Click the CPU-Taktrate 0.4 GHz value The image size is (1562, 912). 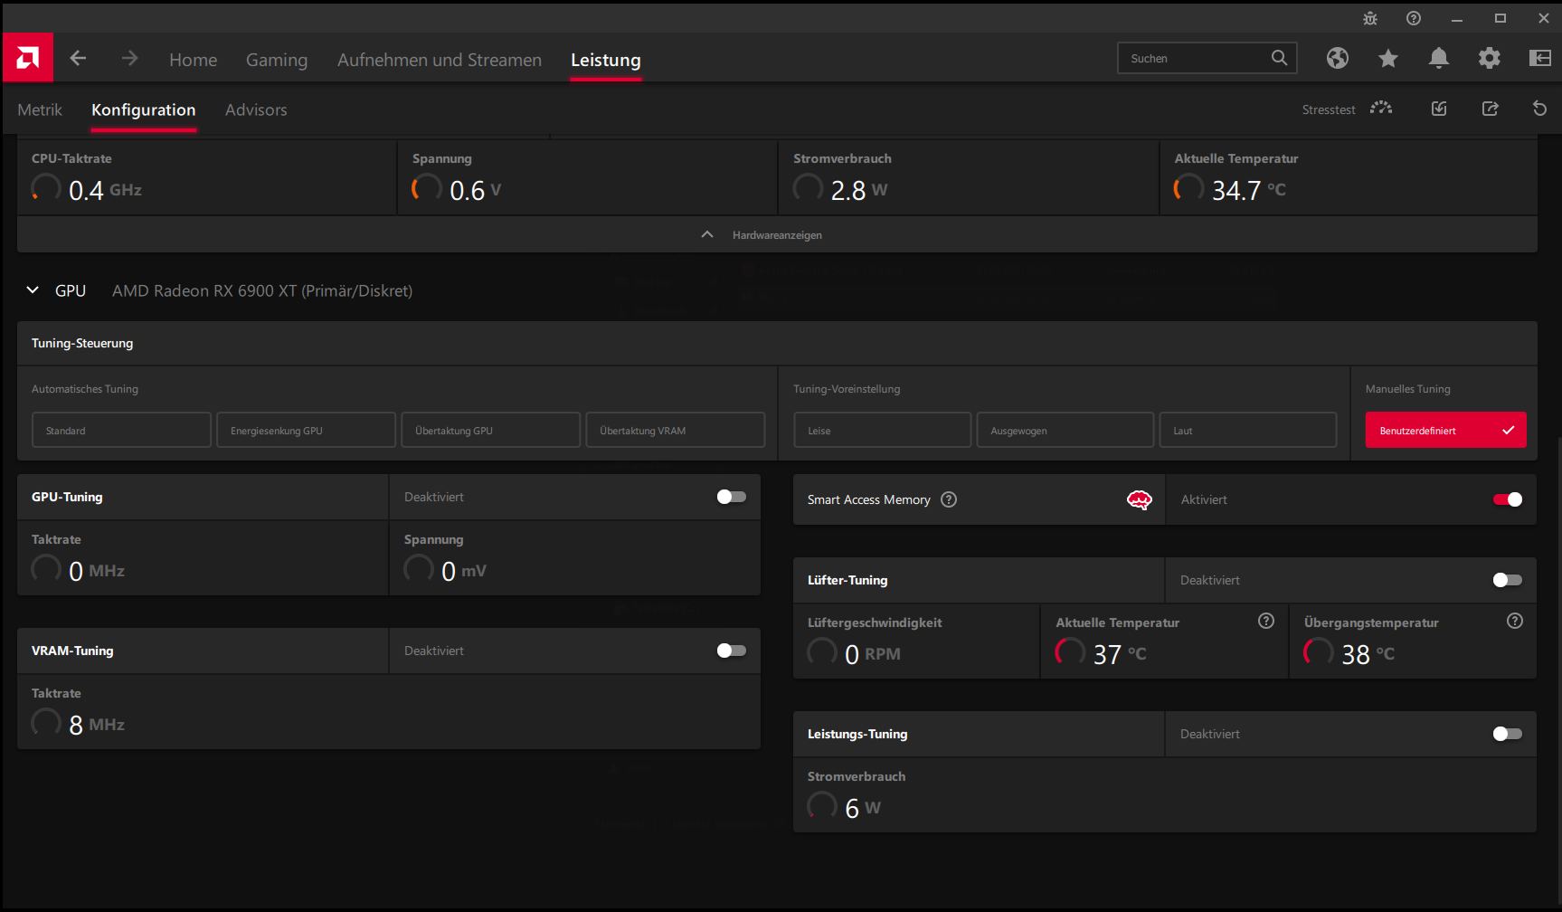point(106,190)
